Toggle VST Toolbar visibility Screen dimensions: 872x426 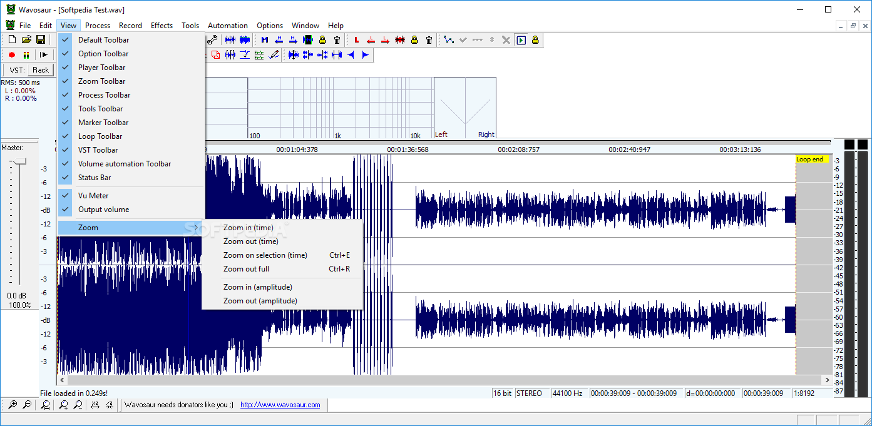pyautogui.click(x=131, y=150)
